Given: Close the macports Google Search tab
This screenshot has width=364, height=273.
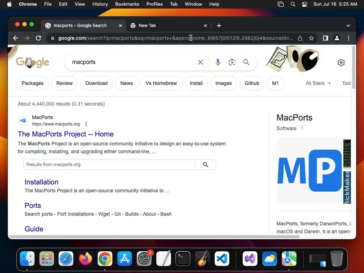Looking at the screenshot, I should coord(120,26).
